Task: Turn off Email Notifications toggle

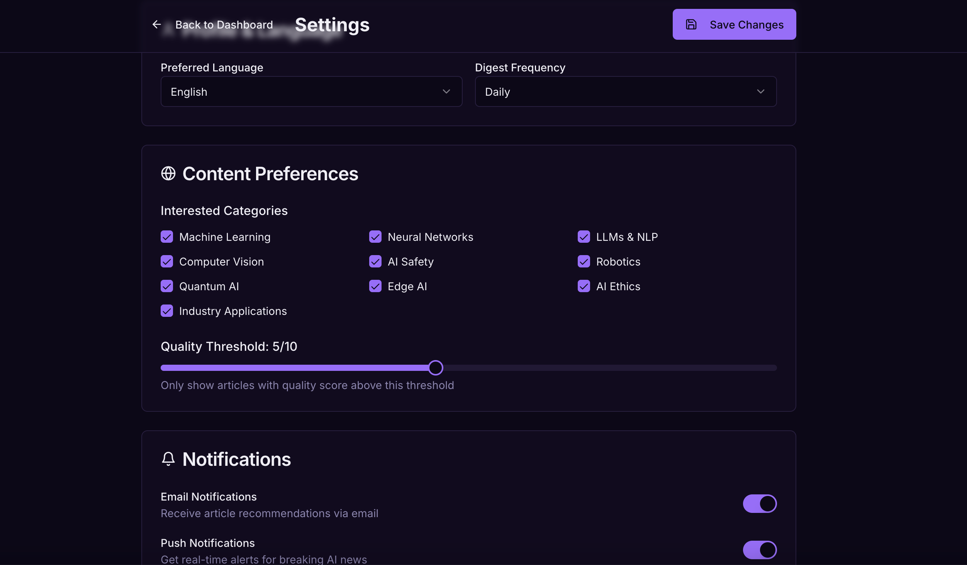Action: coord(760,504)
